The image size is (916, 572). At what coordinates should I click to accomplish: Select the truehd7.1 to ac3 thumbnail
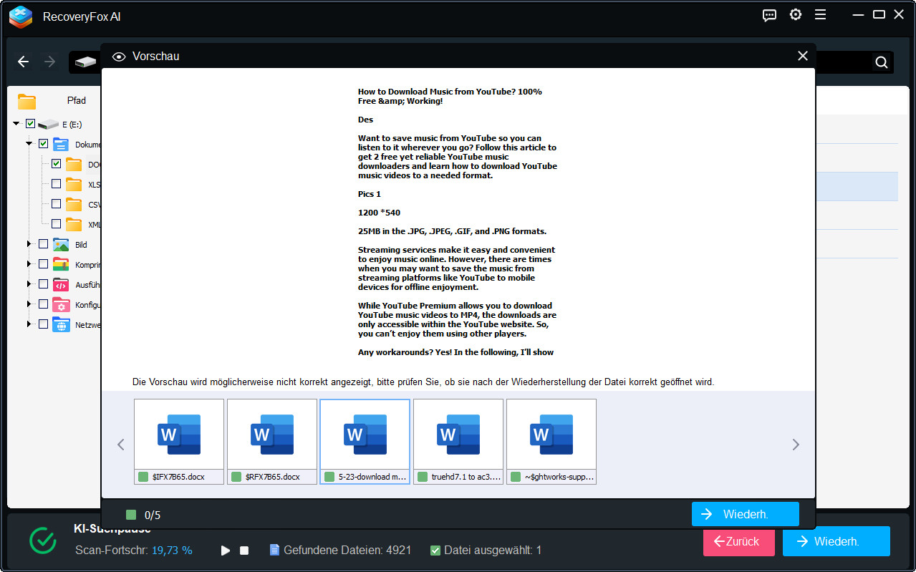pyautogui.click(x=458, y=435)
